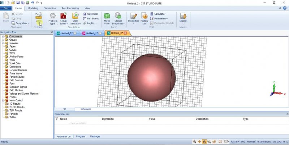Open the Problem Type dropdown
289x145 pixels.
[x=53, y=19]
